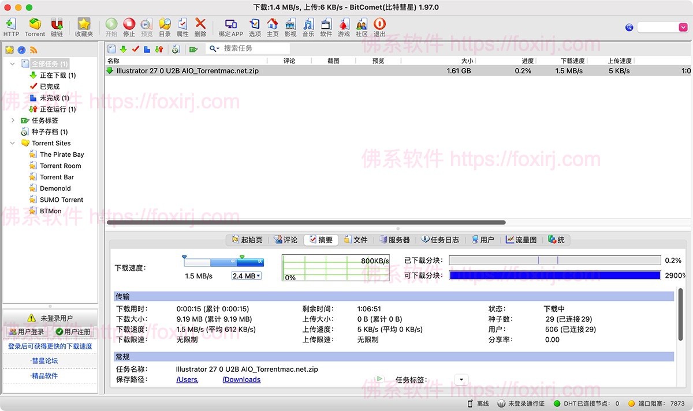
Task: Switch to the 流量图 traffic graph tab
Action: point(520,239)
